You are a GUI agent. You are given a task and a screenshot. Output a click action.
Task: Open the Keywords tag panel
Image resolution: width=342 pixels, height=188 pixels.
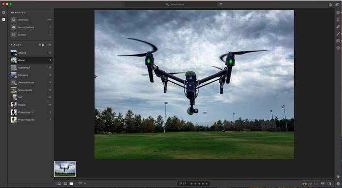(x=338, y=177)
